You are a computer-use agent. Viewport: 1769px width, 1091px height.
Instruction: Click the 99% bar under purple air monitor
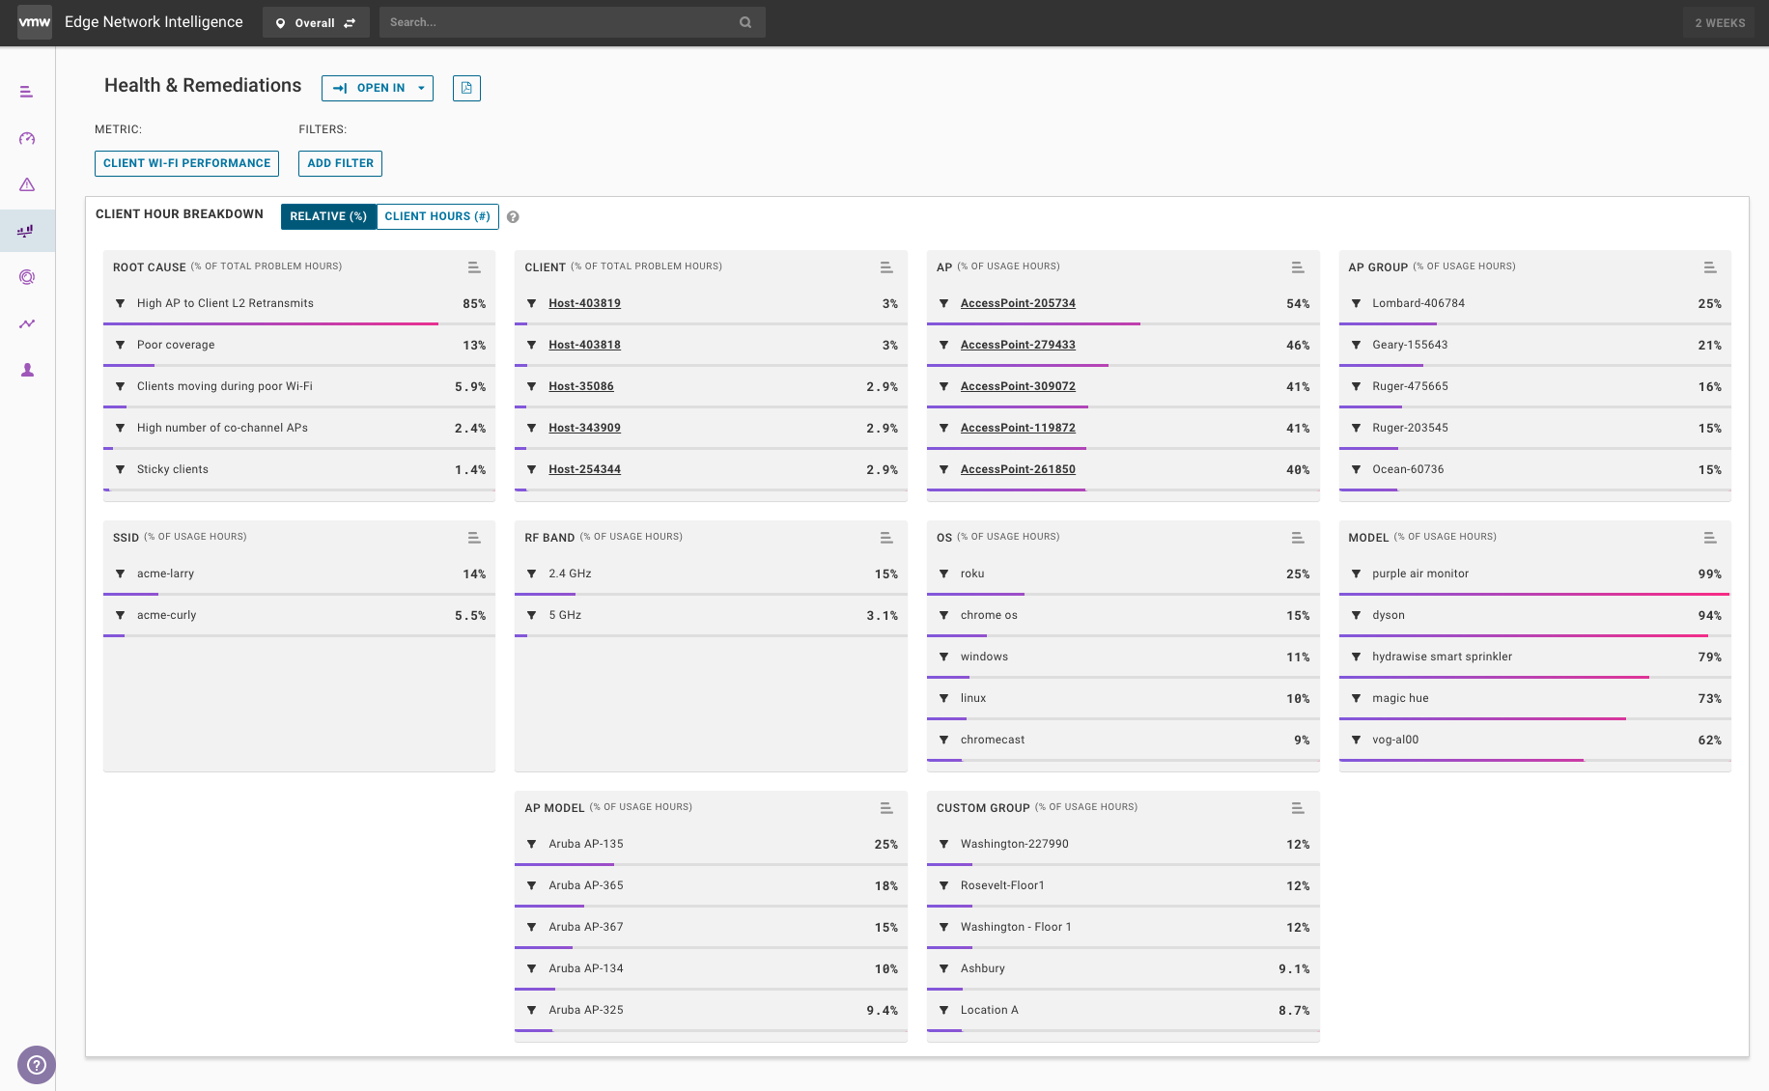pyautogui.click(x=1534, y=594)
